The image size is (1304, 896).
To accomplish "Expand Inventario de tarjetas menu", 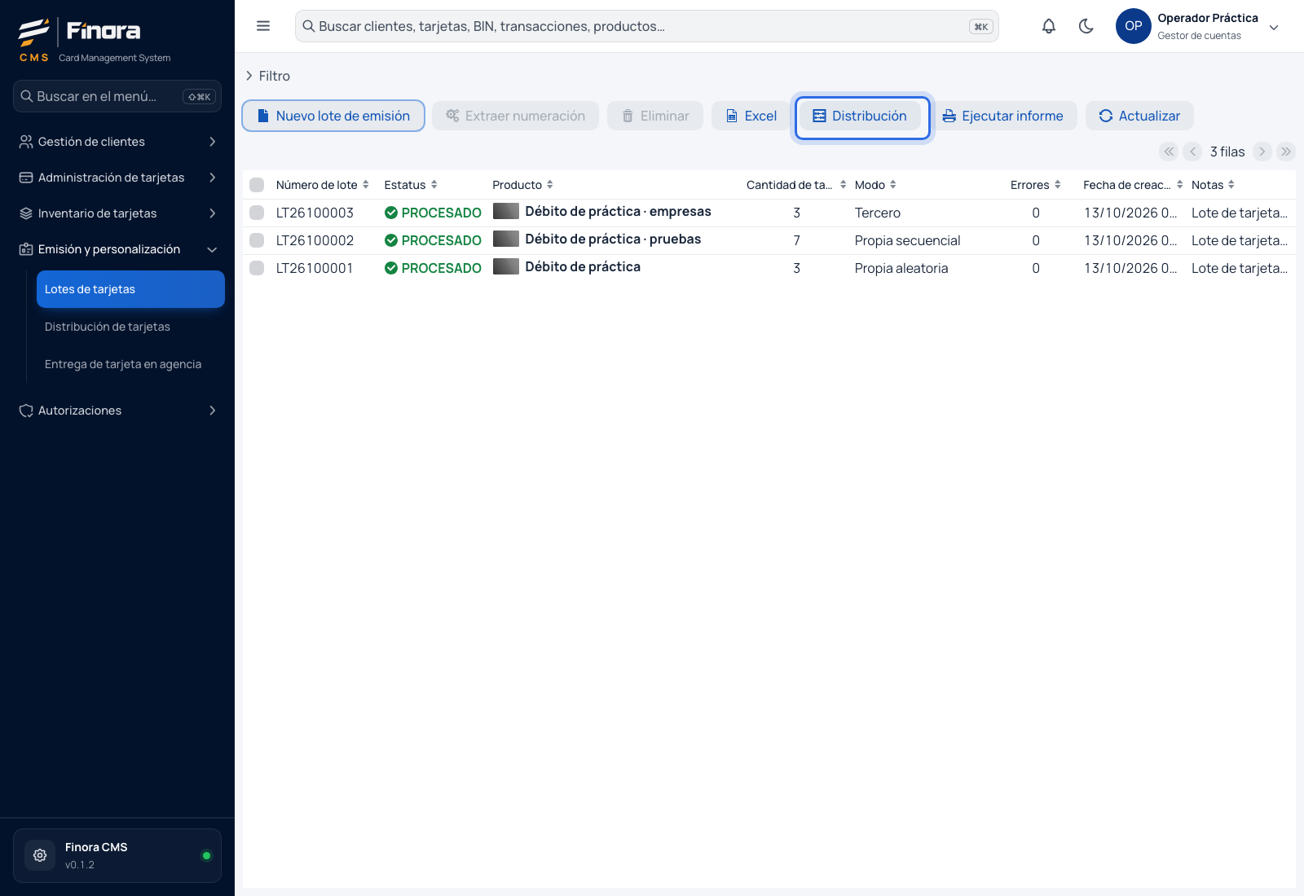I will [117, 213].
